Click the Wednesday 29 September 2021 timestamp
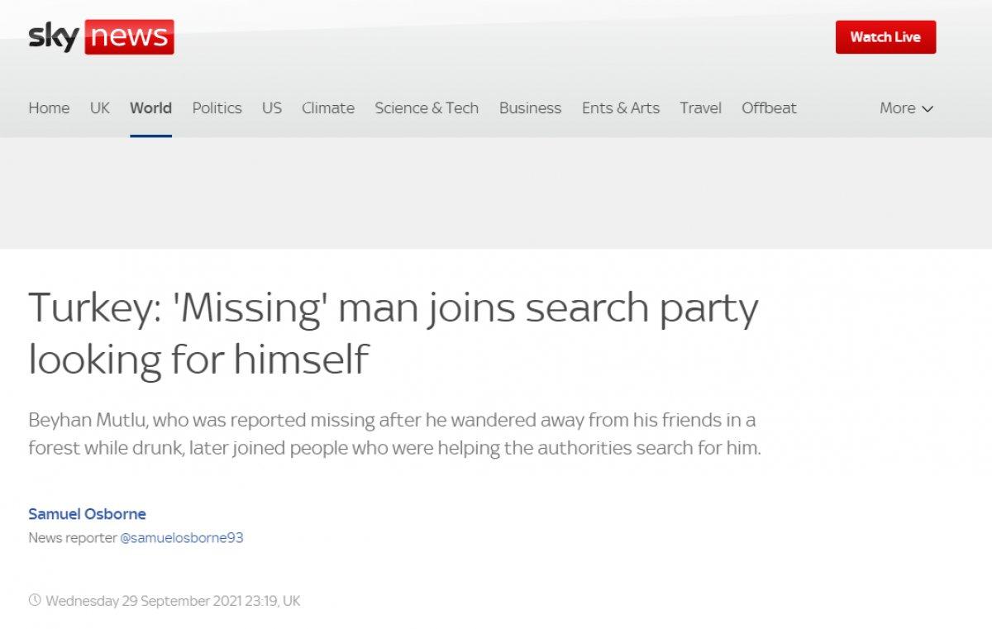Image resolution: width=992 pixels, height=629 pixels. coord(173,601)
